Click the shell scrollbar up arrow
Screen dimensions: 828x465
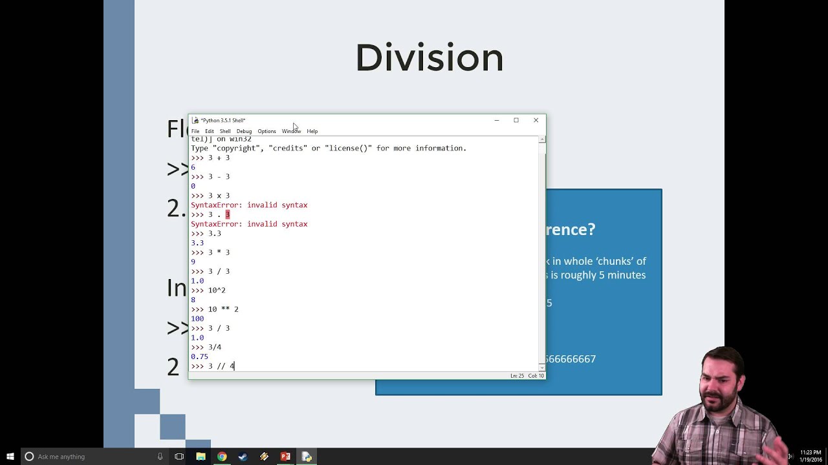tap(542, 139)
